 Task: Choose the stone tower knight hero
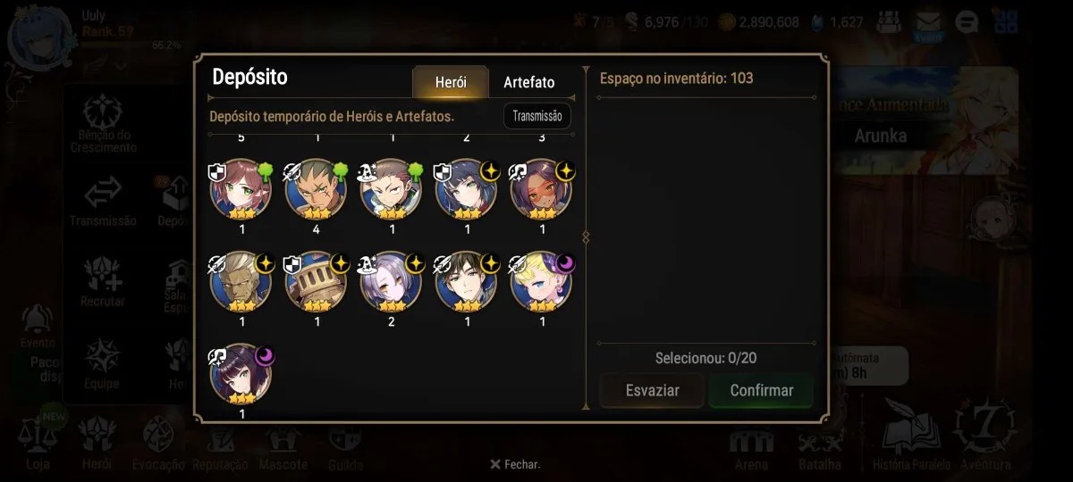pos(317,282)
